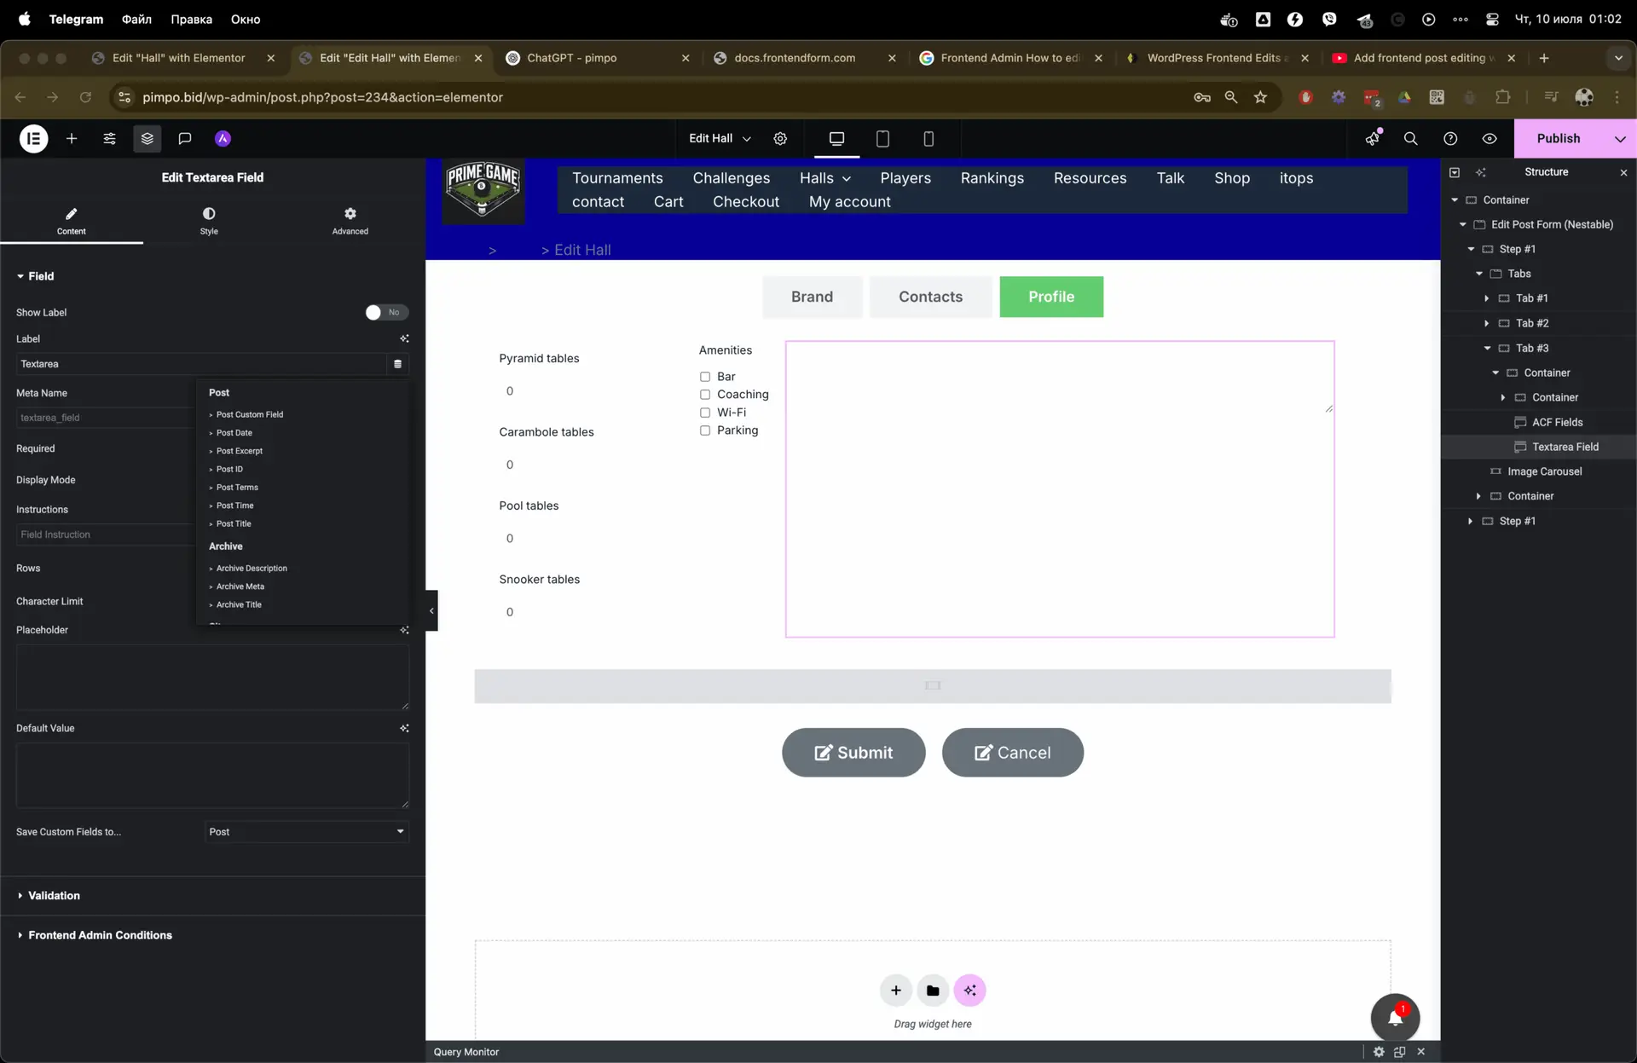Preview changes with the eye icon
This screenshot has width=1637, height=1063.
(1489, 138)
